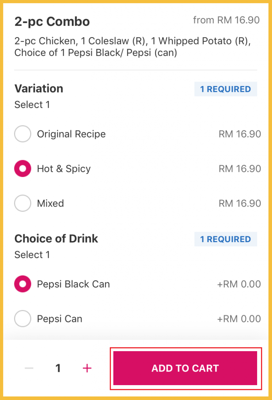Click the Variation section heading

click(x=39, y=89)
